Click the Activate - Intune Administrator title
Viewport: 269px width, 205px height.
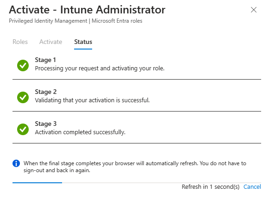(x=87, y=10)
